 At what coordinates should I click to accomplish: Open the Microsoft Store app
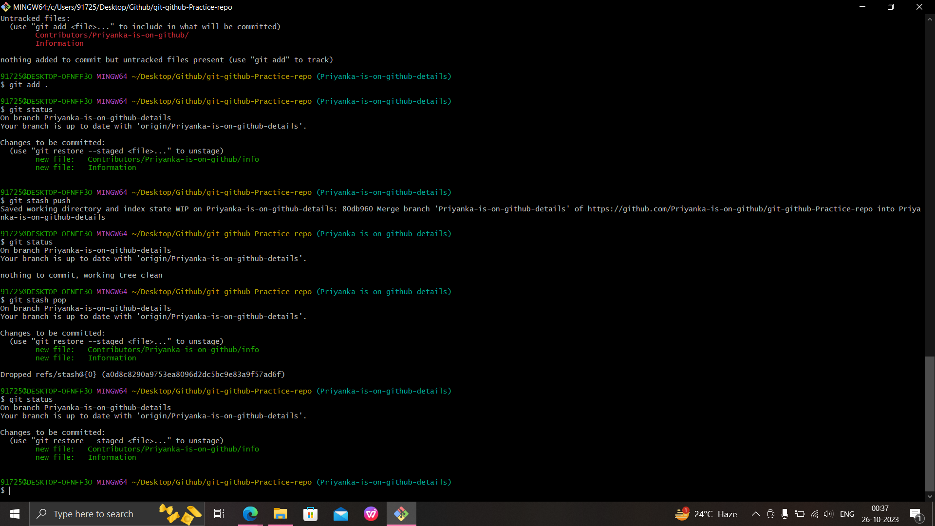(x=310, y=513)
